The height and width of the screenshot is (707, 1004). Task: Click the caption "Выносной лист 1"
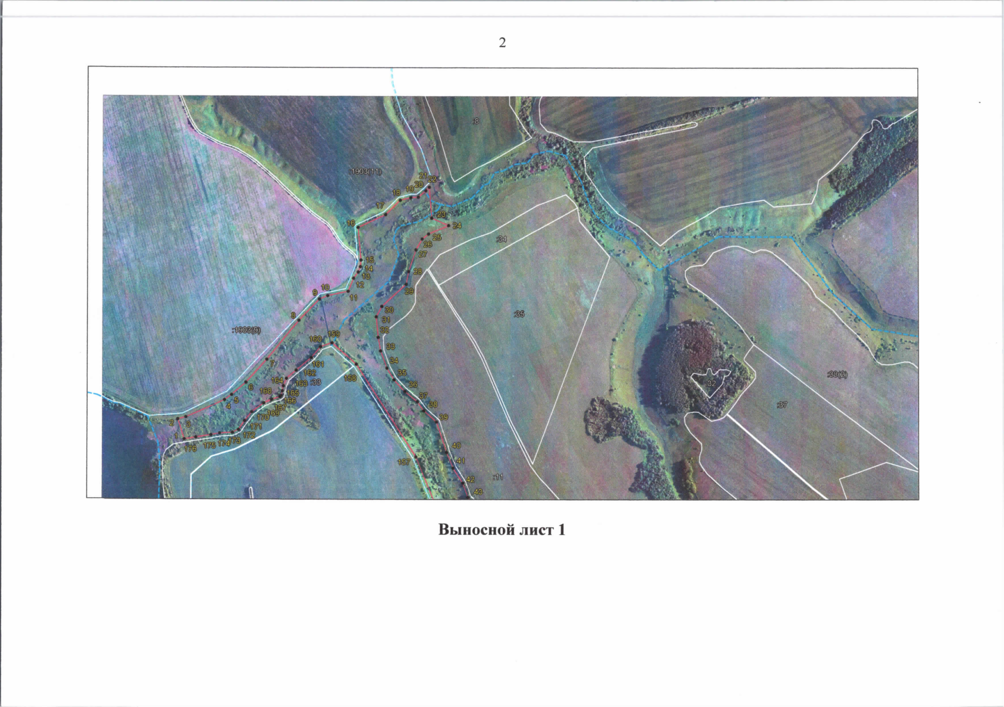pos(502,530)
